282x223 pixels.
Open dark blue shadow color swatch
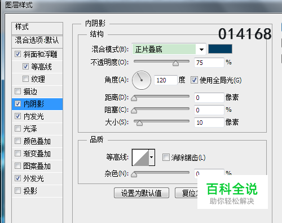pos(220,49)
